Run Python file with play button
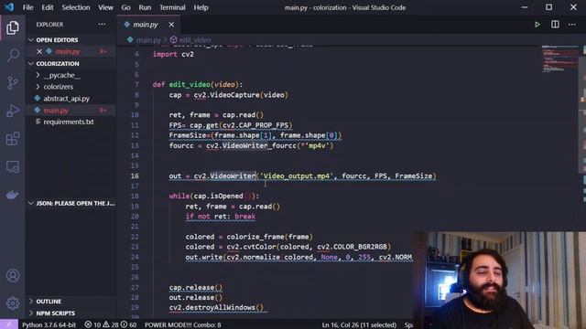 coord(537,25)
